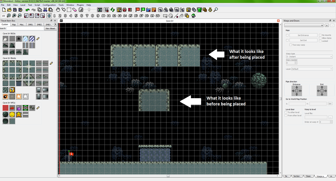
Task: Go to section 12
Action: 114,16
